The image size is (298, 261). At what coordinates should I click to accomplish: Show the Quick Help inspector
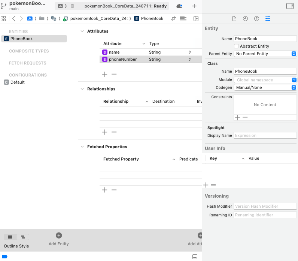pos(256,18)
